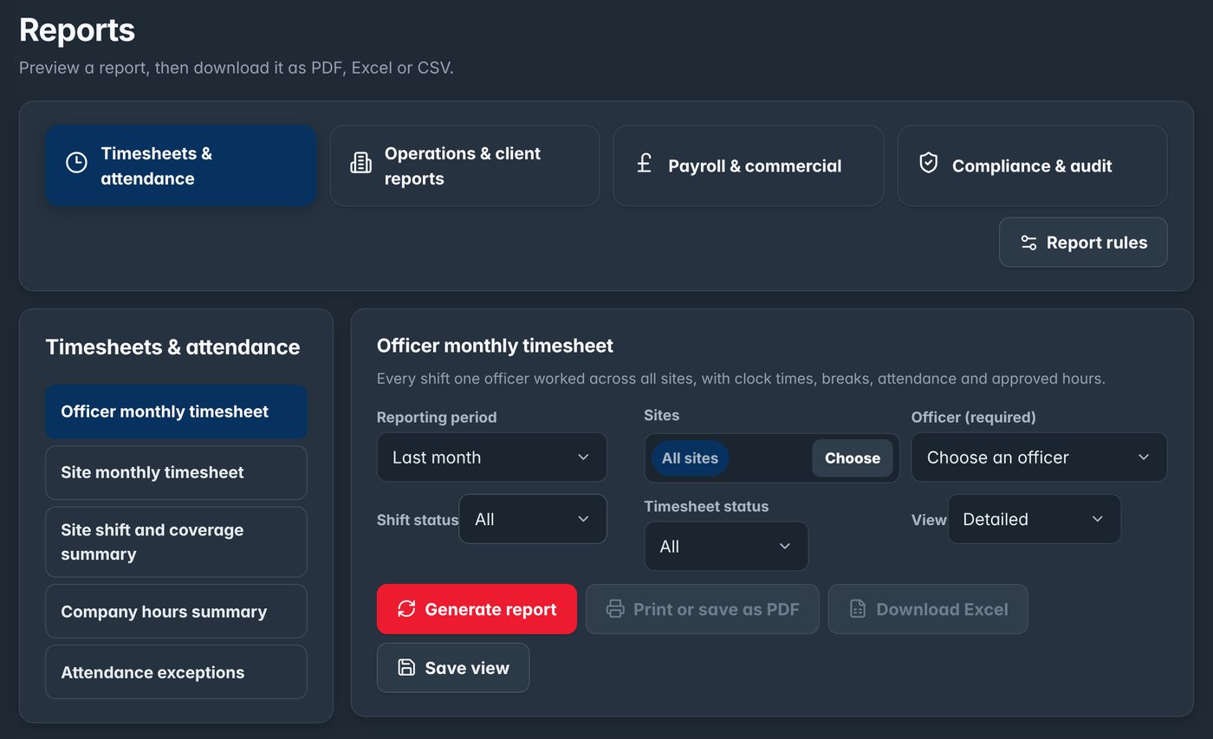Image resolution: width=1213 pixels, height=739 pixels.
Task: Click the spreadsheet icon on Download Excel
Action: [858, 609]
